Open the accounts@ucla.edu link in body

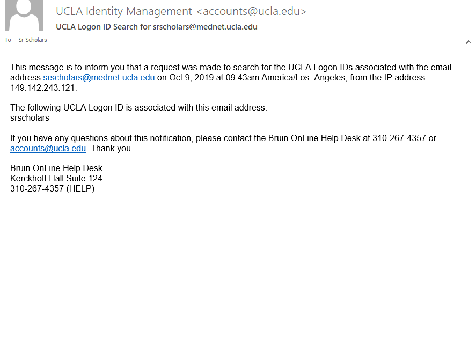(x=48, y=149)
